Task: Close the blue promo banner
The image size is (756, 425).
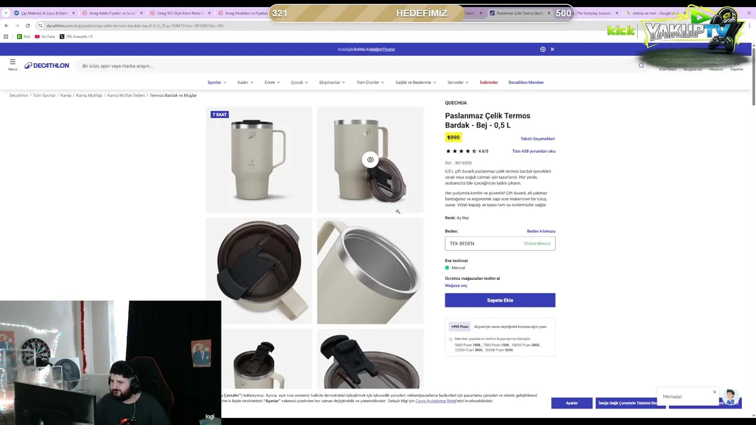Action: [x=552, y=49]
